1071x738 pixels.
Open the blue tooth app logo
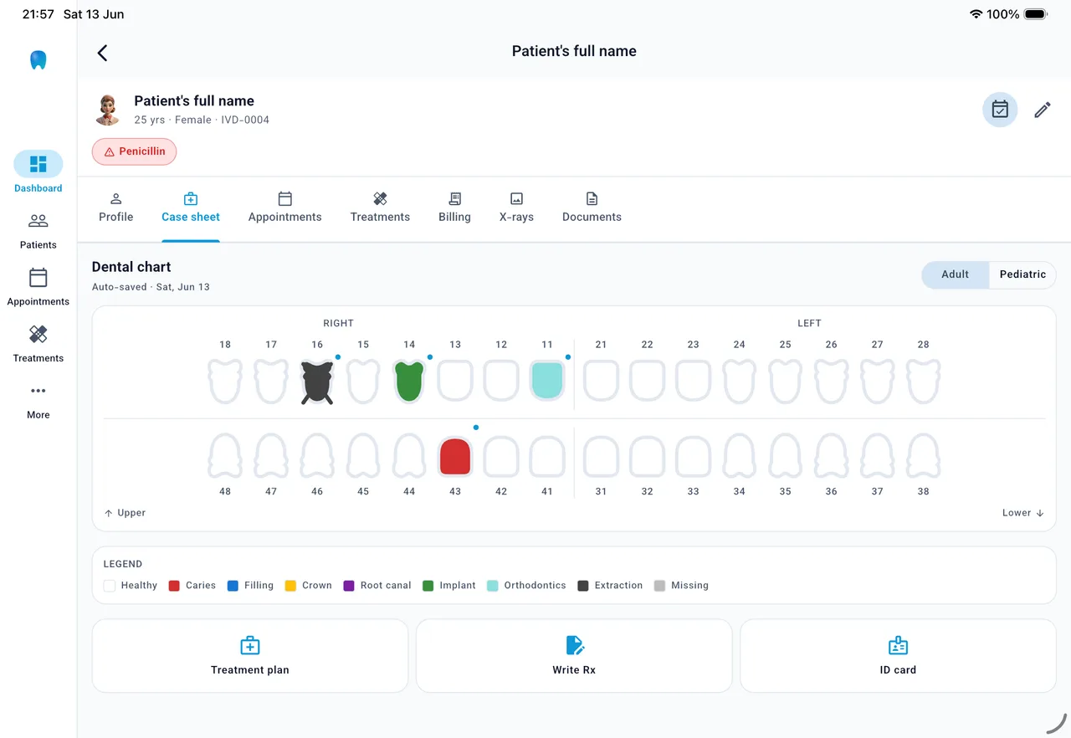tap(38, 60)
